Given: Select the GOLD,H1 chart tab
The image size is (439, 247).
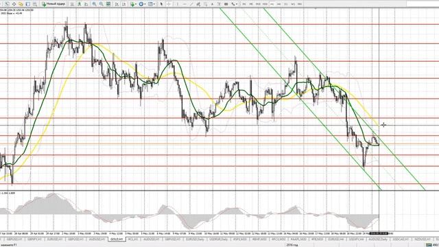Looking at the screenshot, I should pos(117,239).
